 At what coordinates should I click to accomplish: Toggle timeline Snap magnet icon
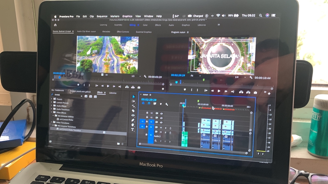(x=149, y=104)
